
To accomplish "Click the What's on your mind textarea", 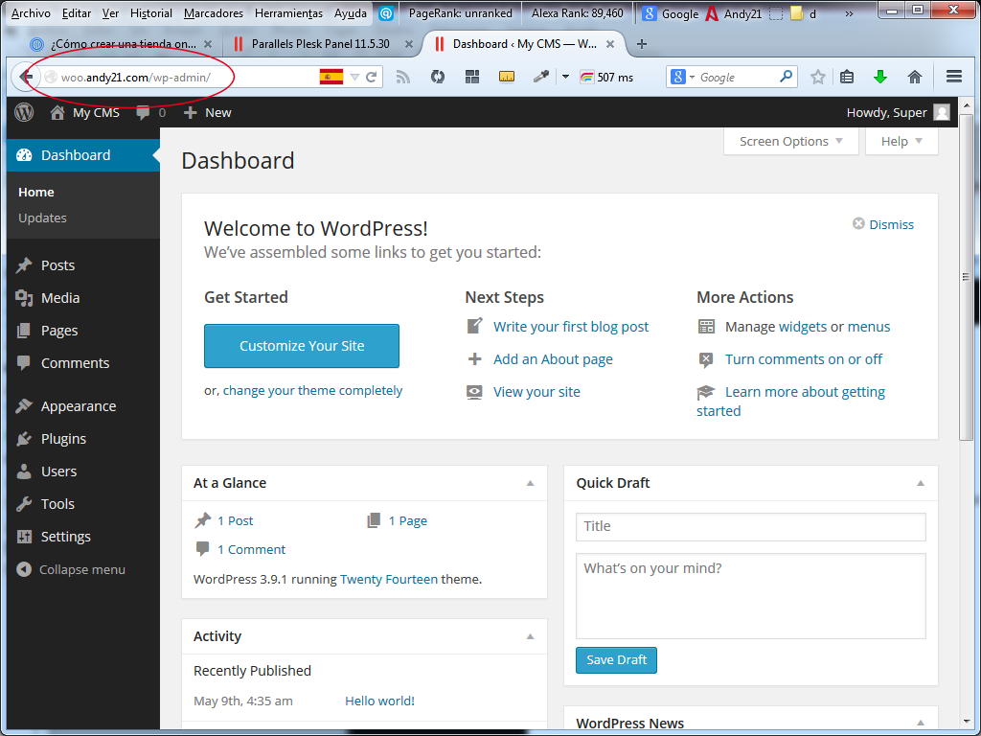I will click(x=751, y=596).
